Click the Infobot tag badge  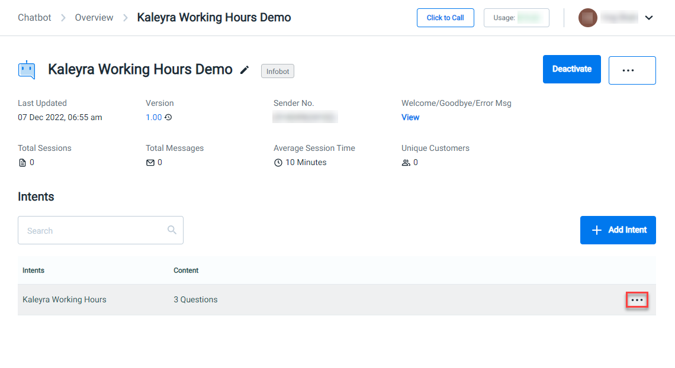click(x=278, y=71)
